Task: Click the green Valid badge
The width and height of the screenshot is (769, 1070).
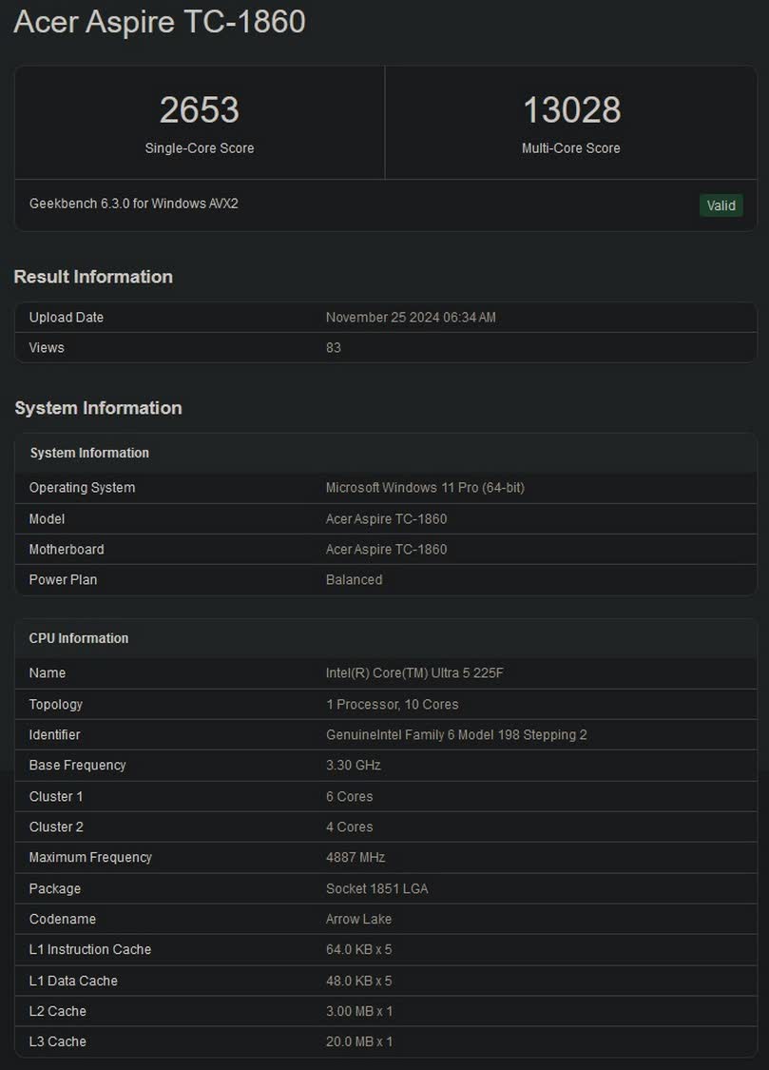Action: coord(721,205)
